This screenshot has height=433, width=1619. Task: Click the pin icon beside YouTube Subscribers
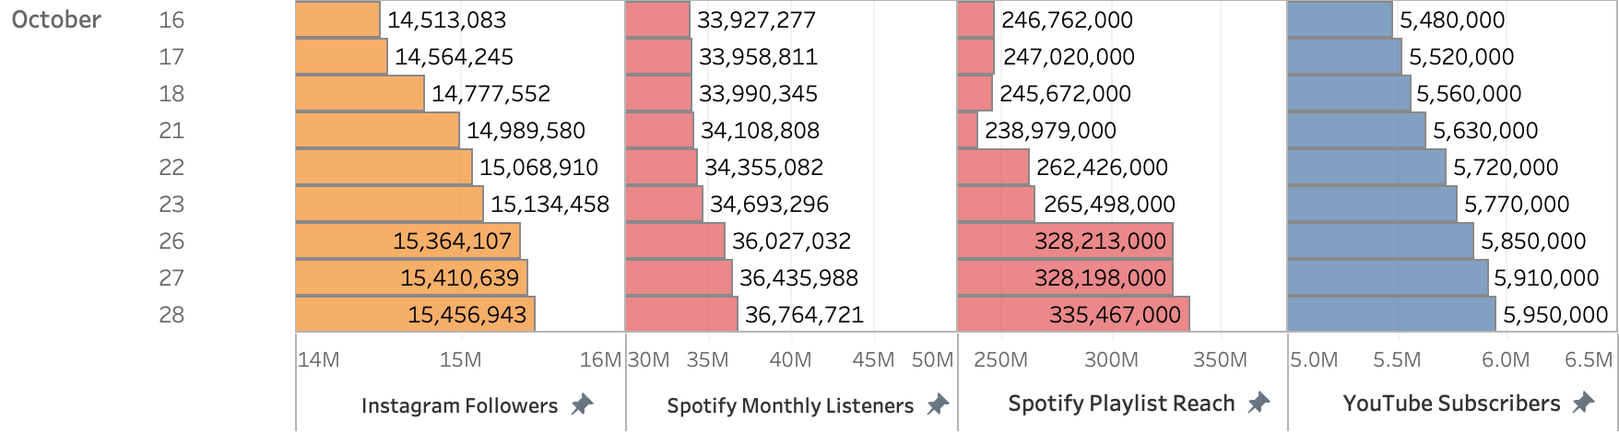tap(1583, 403)
